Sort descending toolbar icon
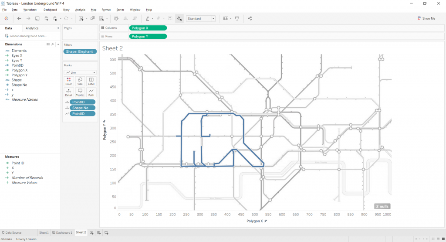Image resolution: width=446 pixels, height=242 pixels. (x=135, y=18)
